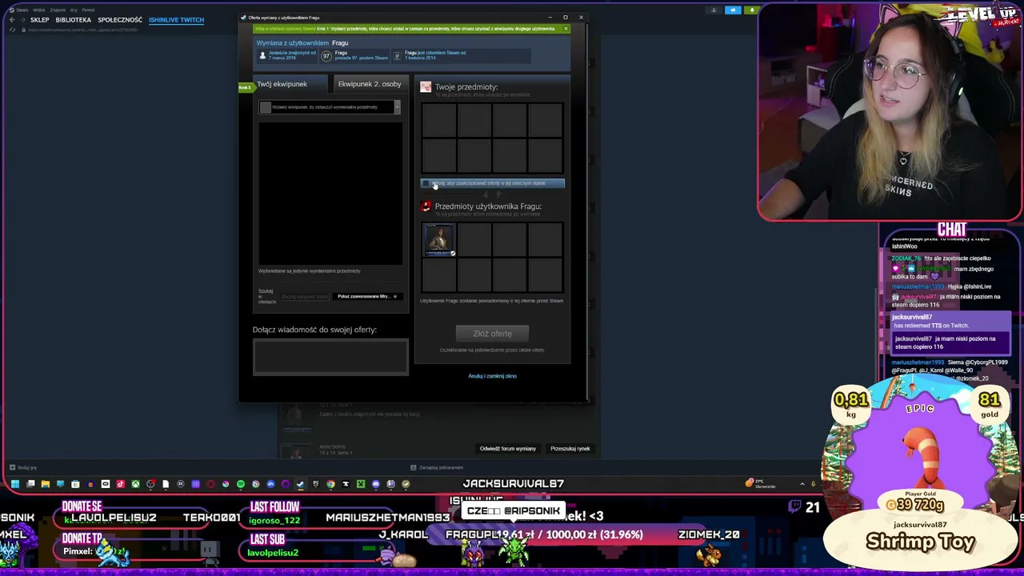Click Odwiedź forum wymiany button
Image resolution: width=1024 pixels, height=576 pixels.
(508, 449)
